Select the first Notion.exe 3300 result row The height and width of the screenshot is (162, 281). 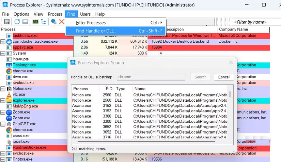pyautogui.click(x=150, y=116)
